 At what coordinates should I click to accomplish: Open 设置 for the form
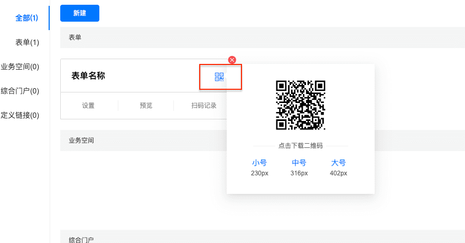click(x=88, y=106)
